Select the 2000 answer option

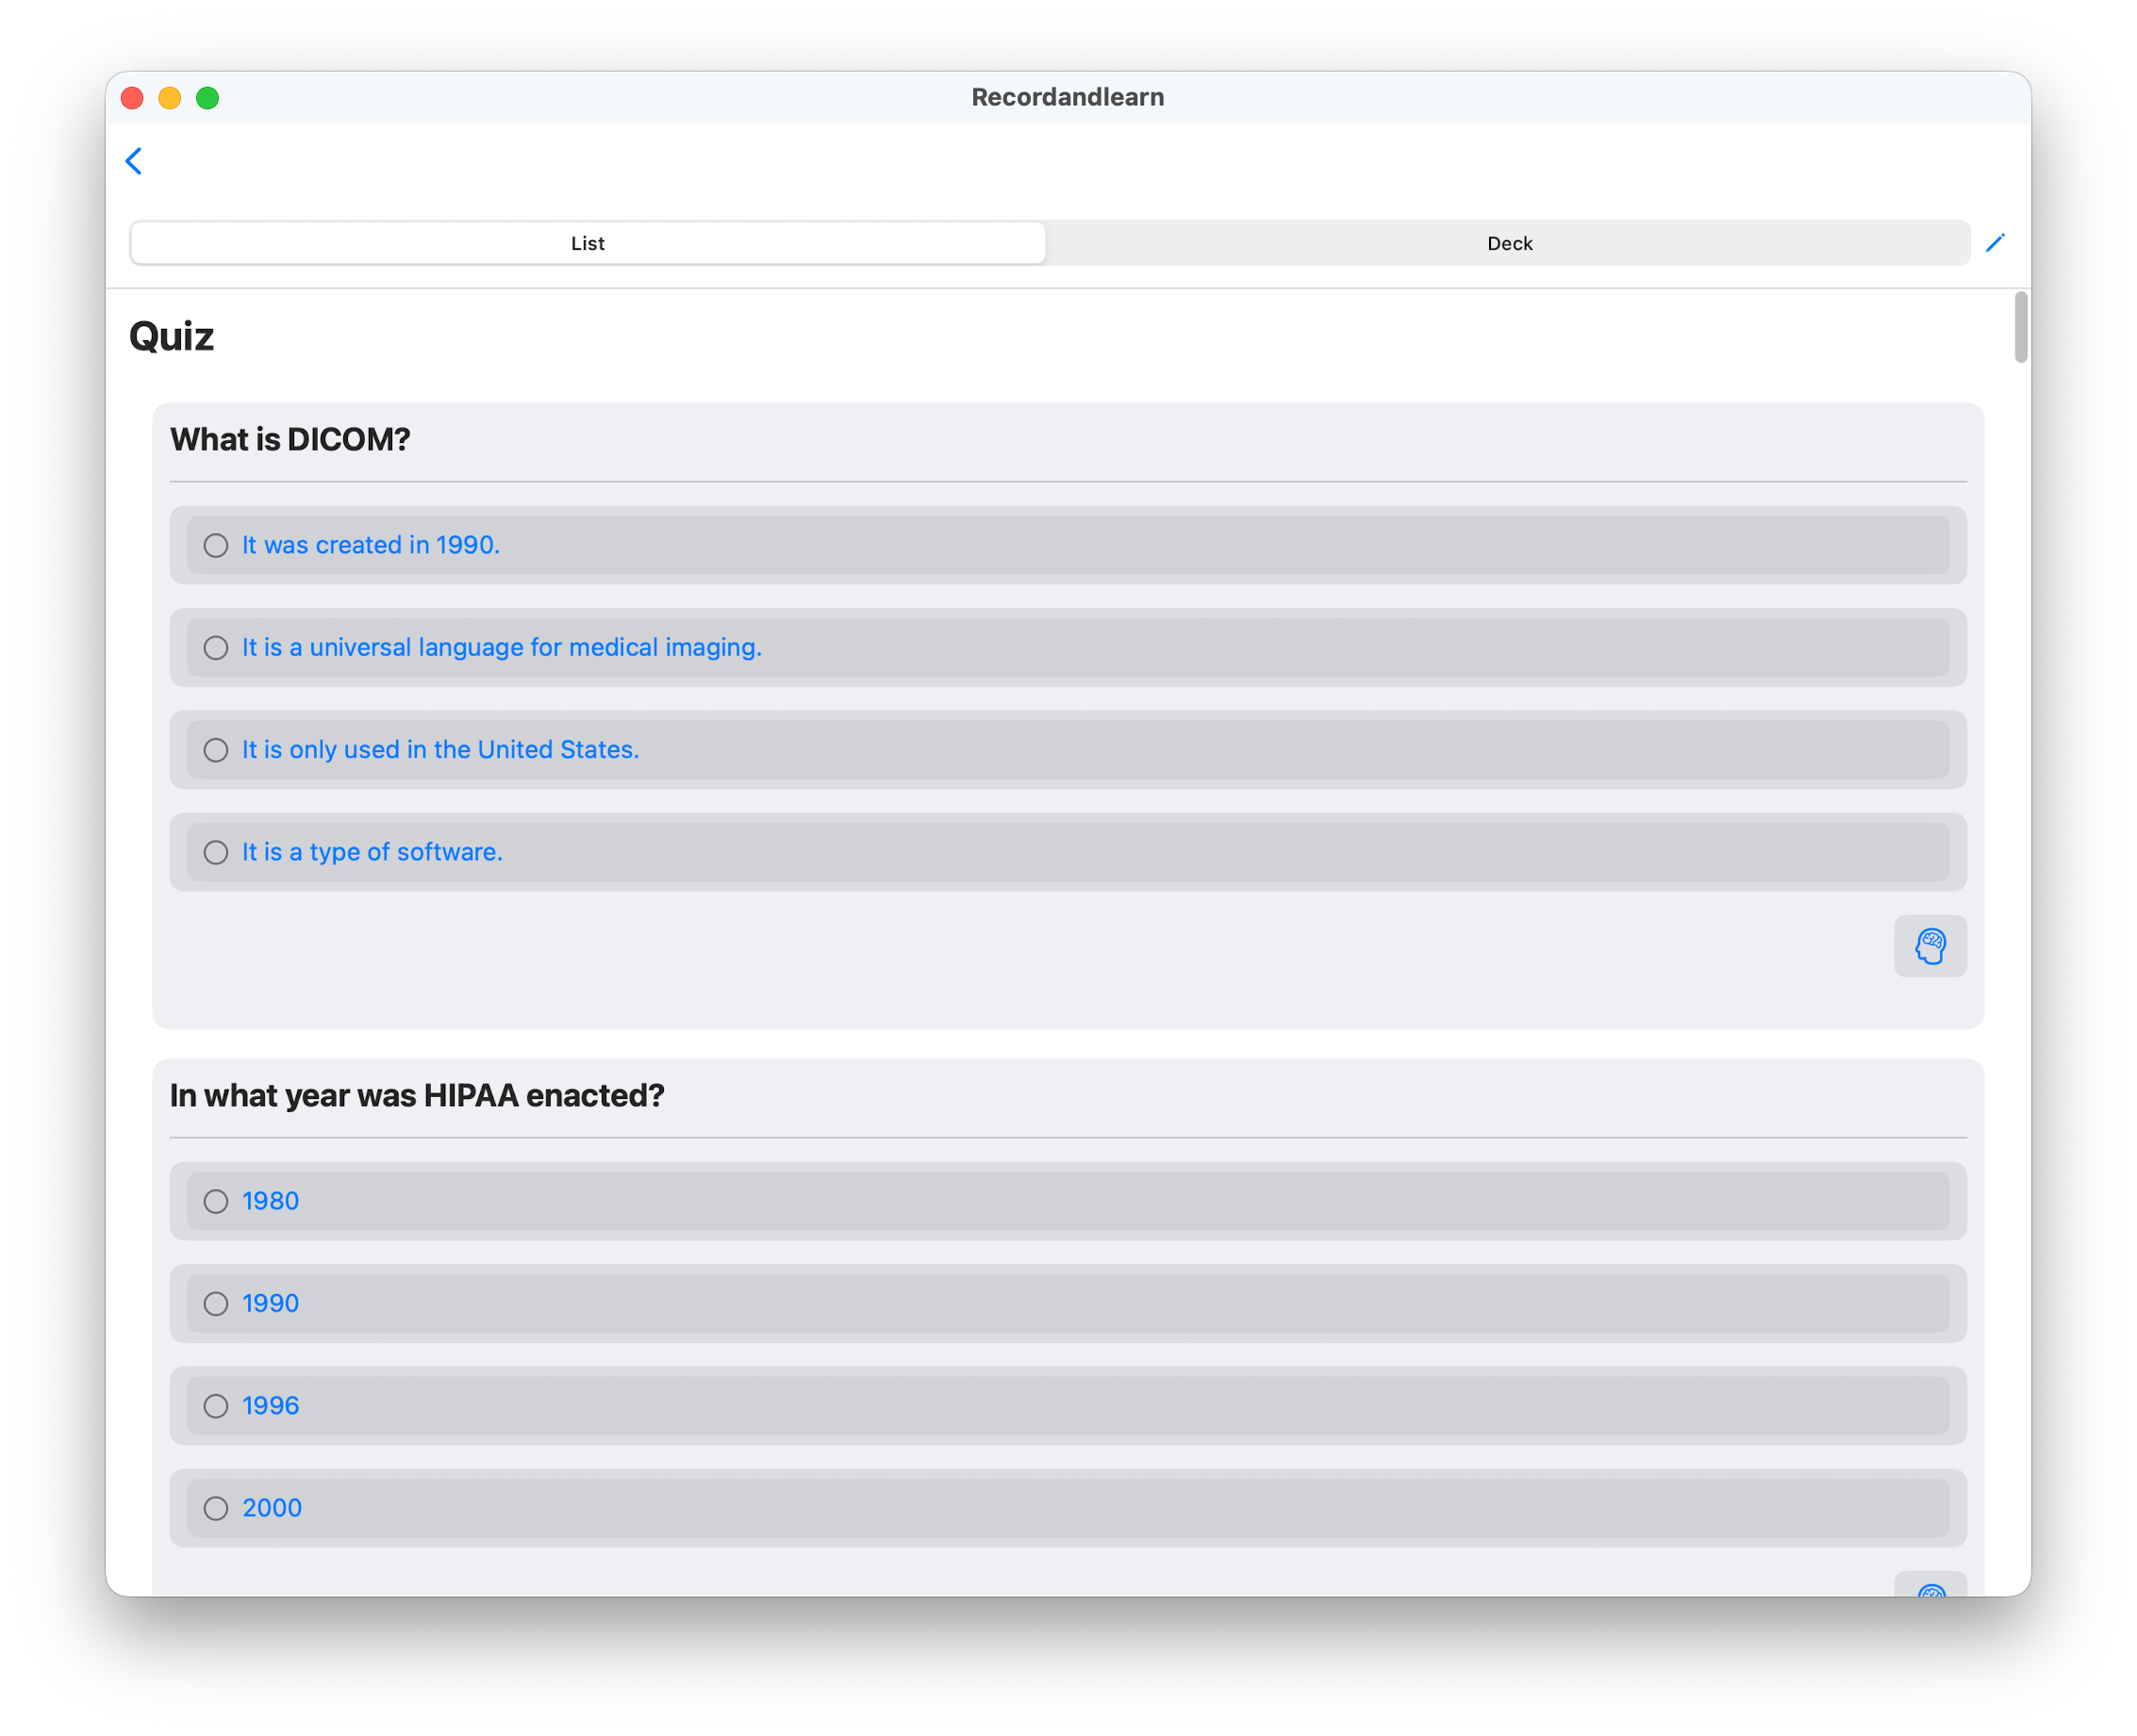pos(1068,1508)
